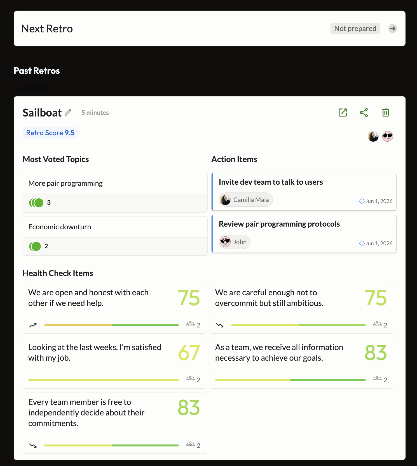
Task: Open the Sailboat retro in new window icon
Action: point(343,113)
